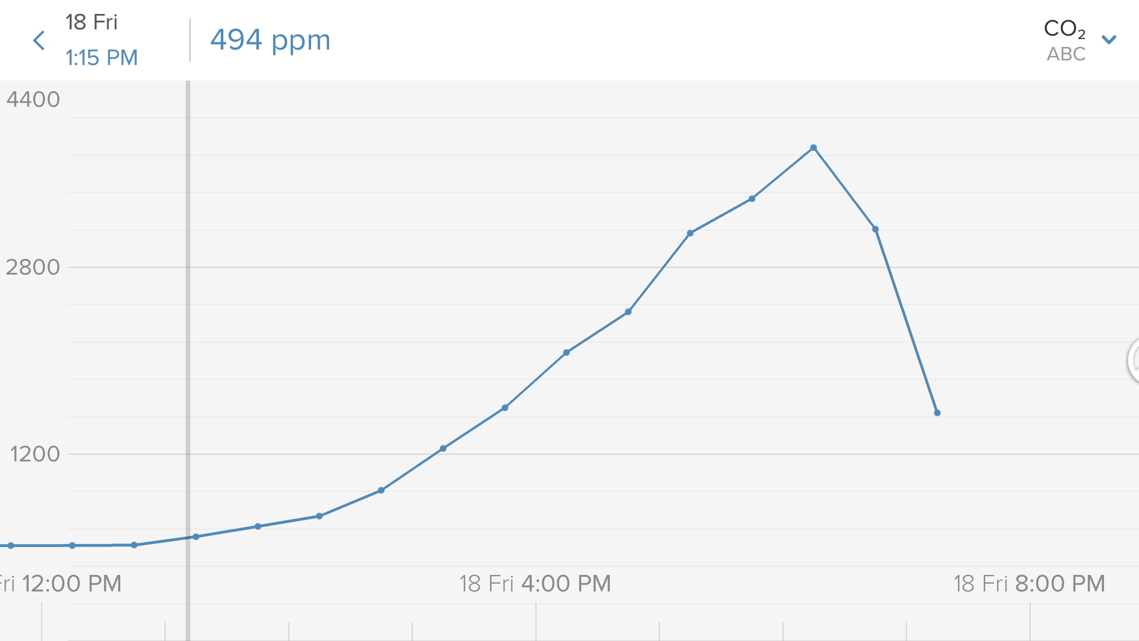Click the 1:15 PM timestamp
Viewport: 1139px width, 641px height.
pos(102,57)
